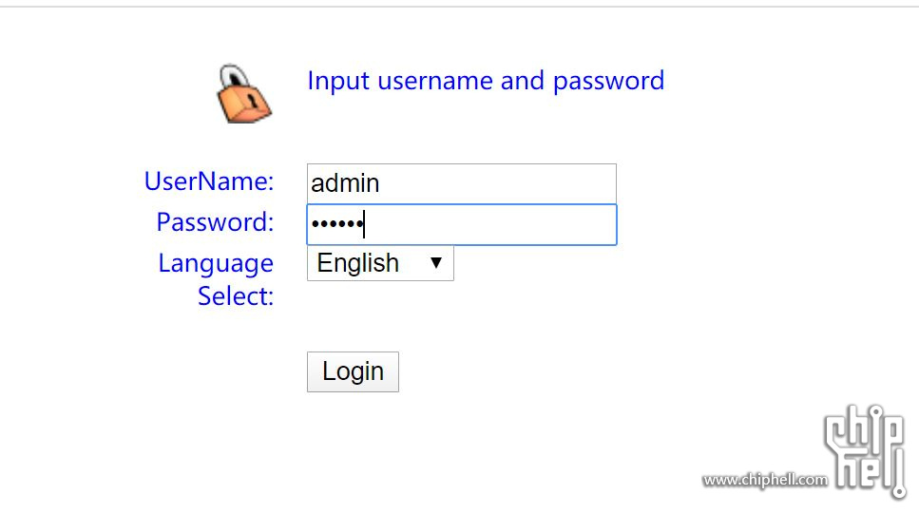Click the black dropdown arrow next to English

[x=436, y=262]
